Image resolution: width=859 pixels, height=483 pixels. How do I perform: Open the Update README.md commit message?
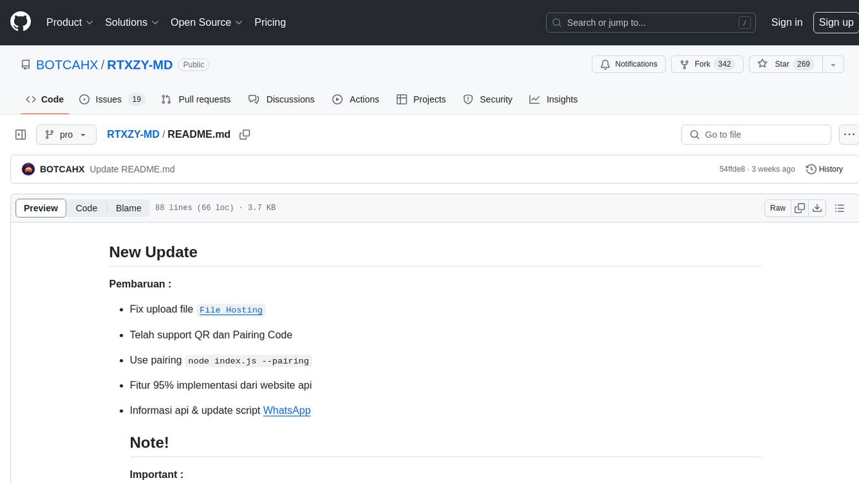132,169
